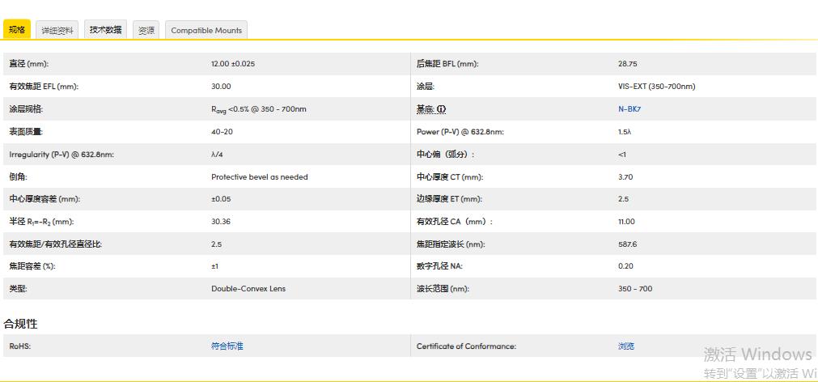Open the 详细资料 tab

(x=57, y=31)
